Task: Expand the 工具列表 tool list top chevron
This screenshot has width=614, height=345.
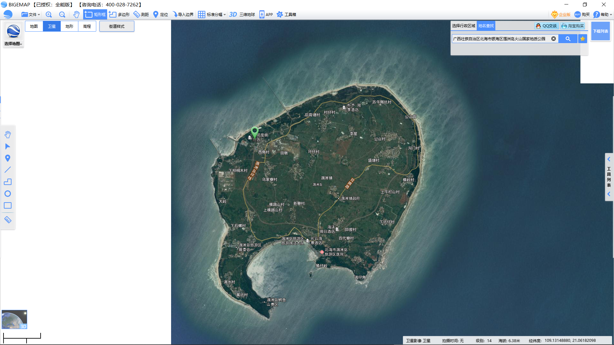Action: (x=609, y=159)
